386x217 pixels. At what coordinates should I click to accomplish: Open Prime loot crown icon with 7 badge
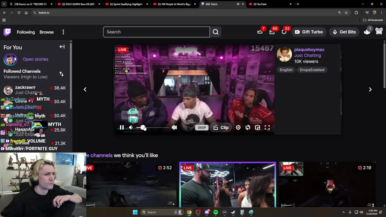click(x=260, y=32)
